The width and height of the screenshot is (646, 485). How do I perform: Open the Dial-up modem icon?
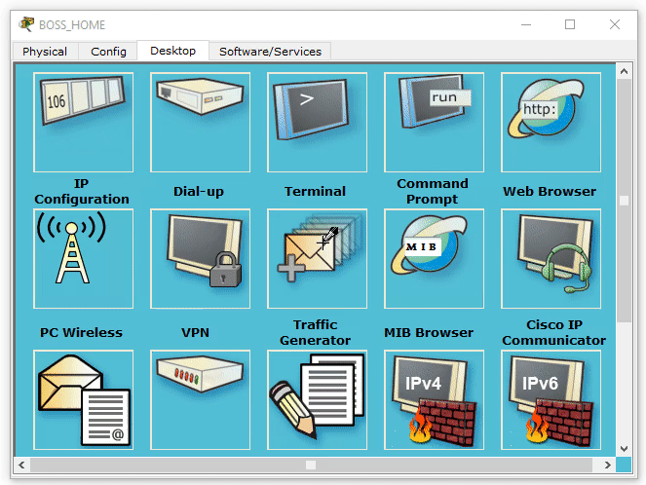(200, 123)
